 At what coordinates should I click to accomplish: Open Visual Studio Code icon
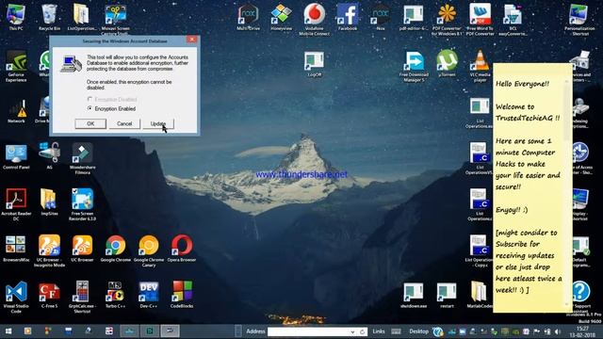click(16, 298)
